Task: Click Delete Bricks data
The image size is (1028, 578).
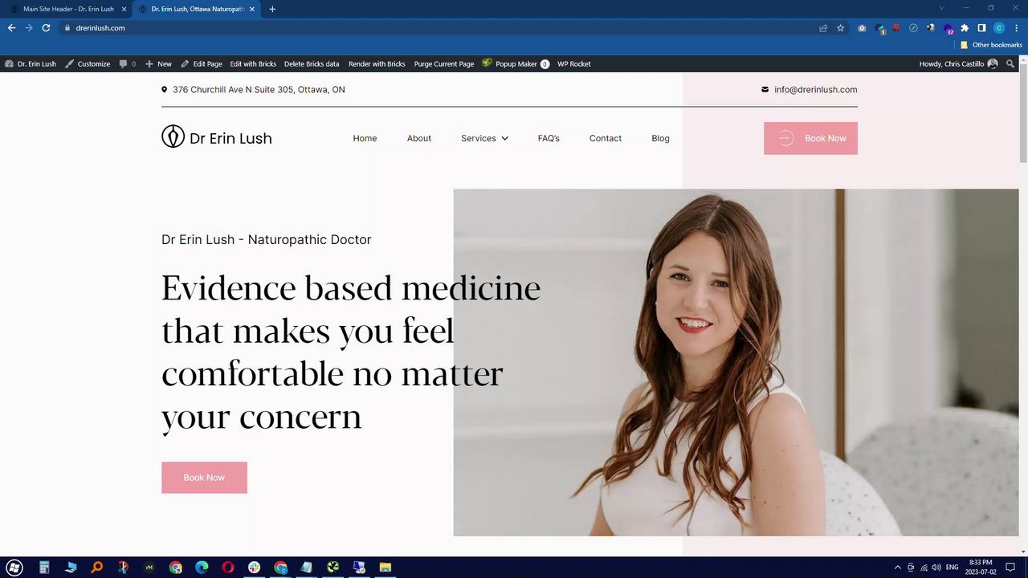Action: pos(312,64)
